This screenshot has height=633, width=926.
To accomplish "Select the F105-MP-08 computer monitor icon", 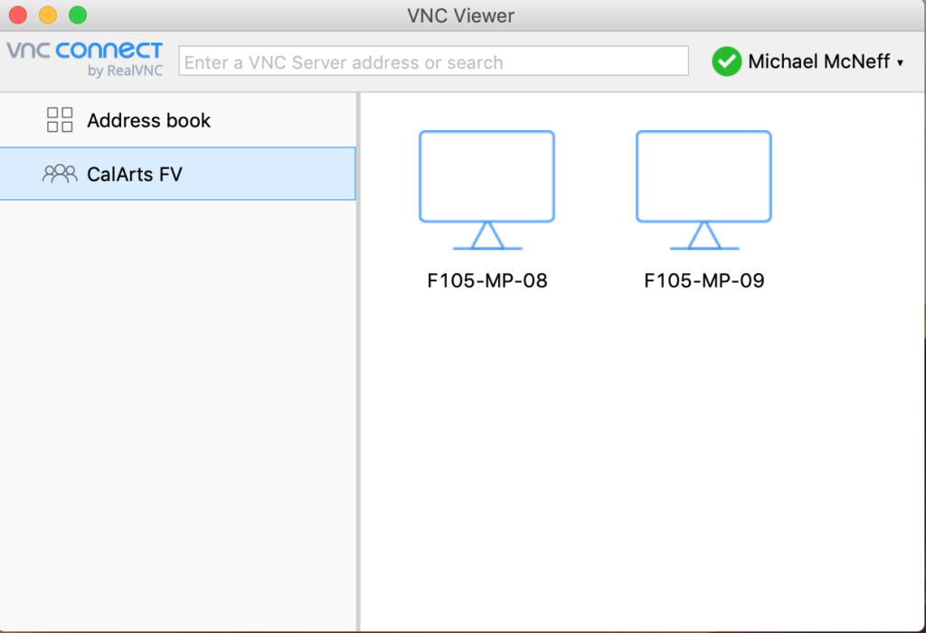I will coord(487,190).
